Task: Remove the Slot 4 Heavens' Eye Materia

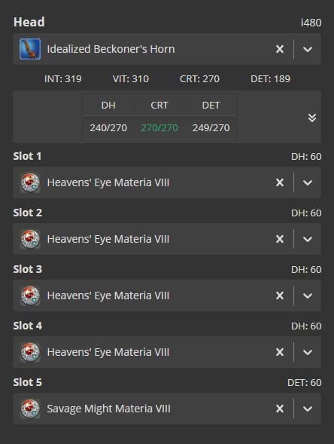Action: pyautogui.click(x=280, y=352)
